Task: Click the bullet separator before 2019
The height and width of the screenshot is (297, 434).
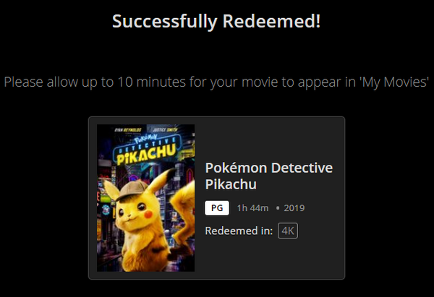Action: click(x=278, y=208)
